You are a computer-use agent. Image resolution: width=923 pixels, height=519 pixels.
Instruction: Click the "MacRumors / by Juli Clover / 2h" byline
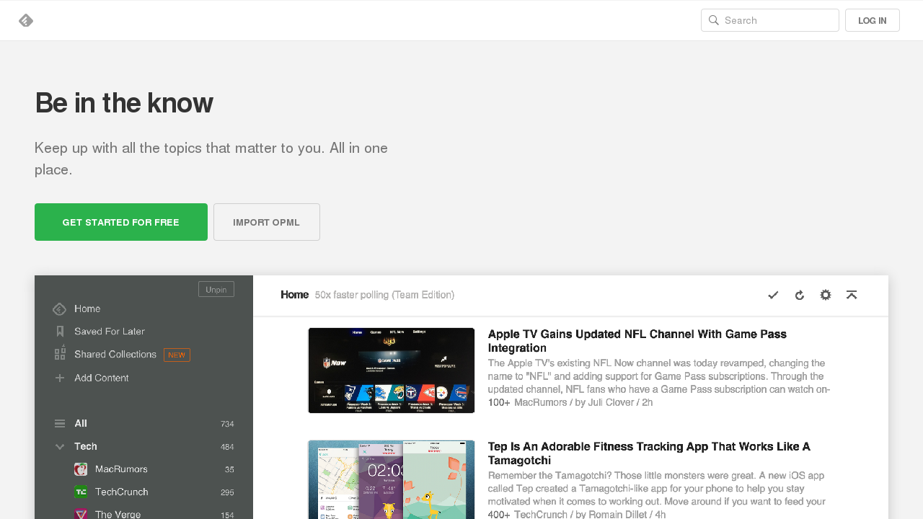[x=583, y=402]
